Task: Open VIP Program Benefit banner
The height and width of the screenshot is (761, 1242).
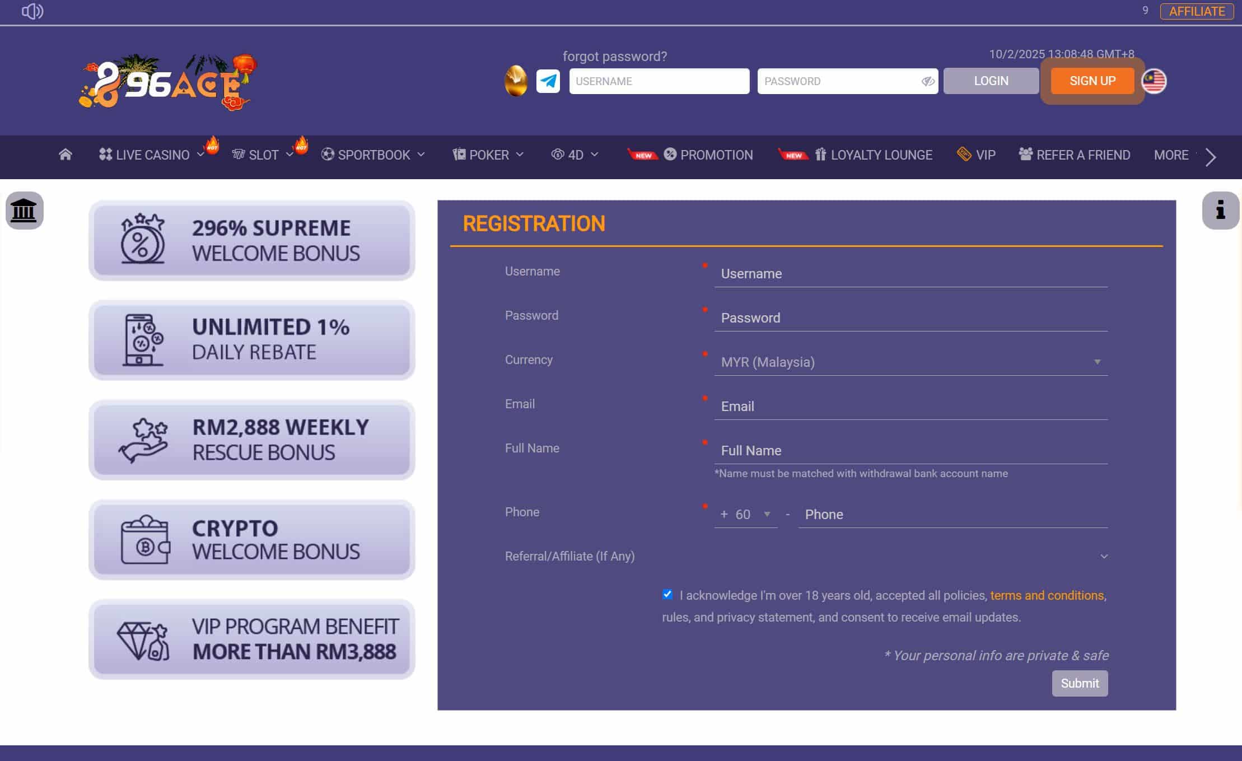Action: [251, 639]
